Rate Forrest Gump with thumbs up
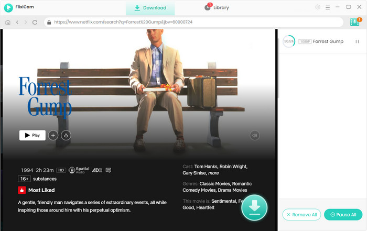 coord(66,135)
